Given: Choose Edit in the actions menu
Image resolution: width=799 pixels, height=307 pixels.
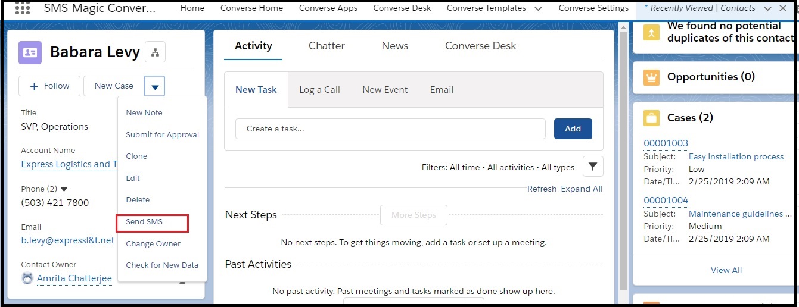Looking at the screenshot, I should point(133,178).
